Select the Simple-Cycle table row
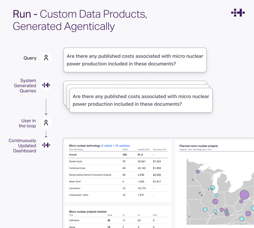 pyautogui.click(x=118, y=161)
